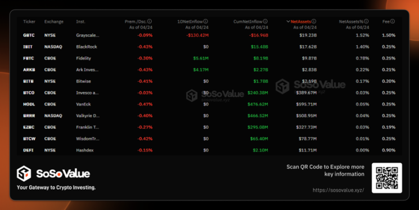Click the SoSoValue cube logo at bottom left
Image resolution: width=419 pixels, height=210 pixels.
(x=24, y=173)
